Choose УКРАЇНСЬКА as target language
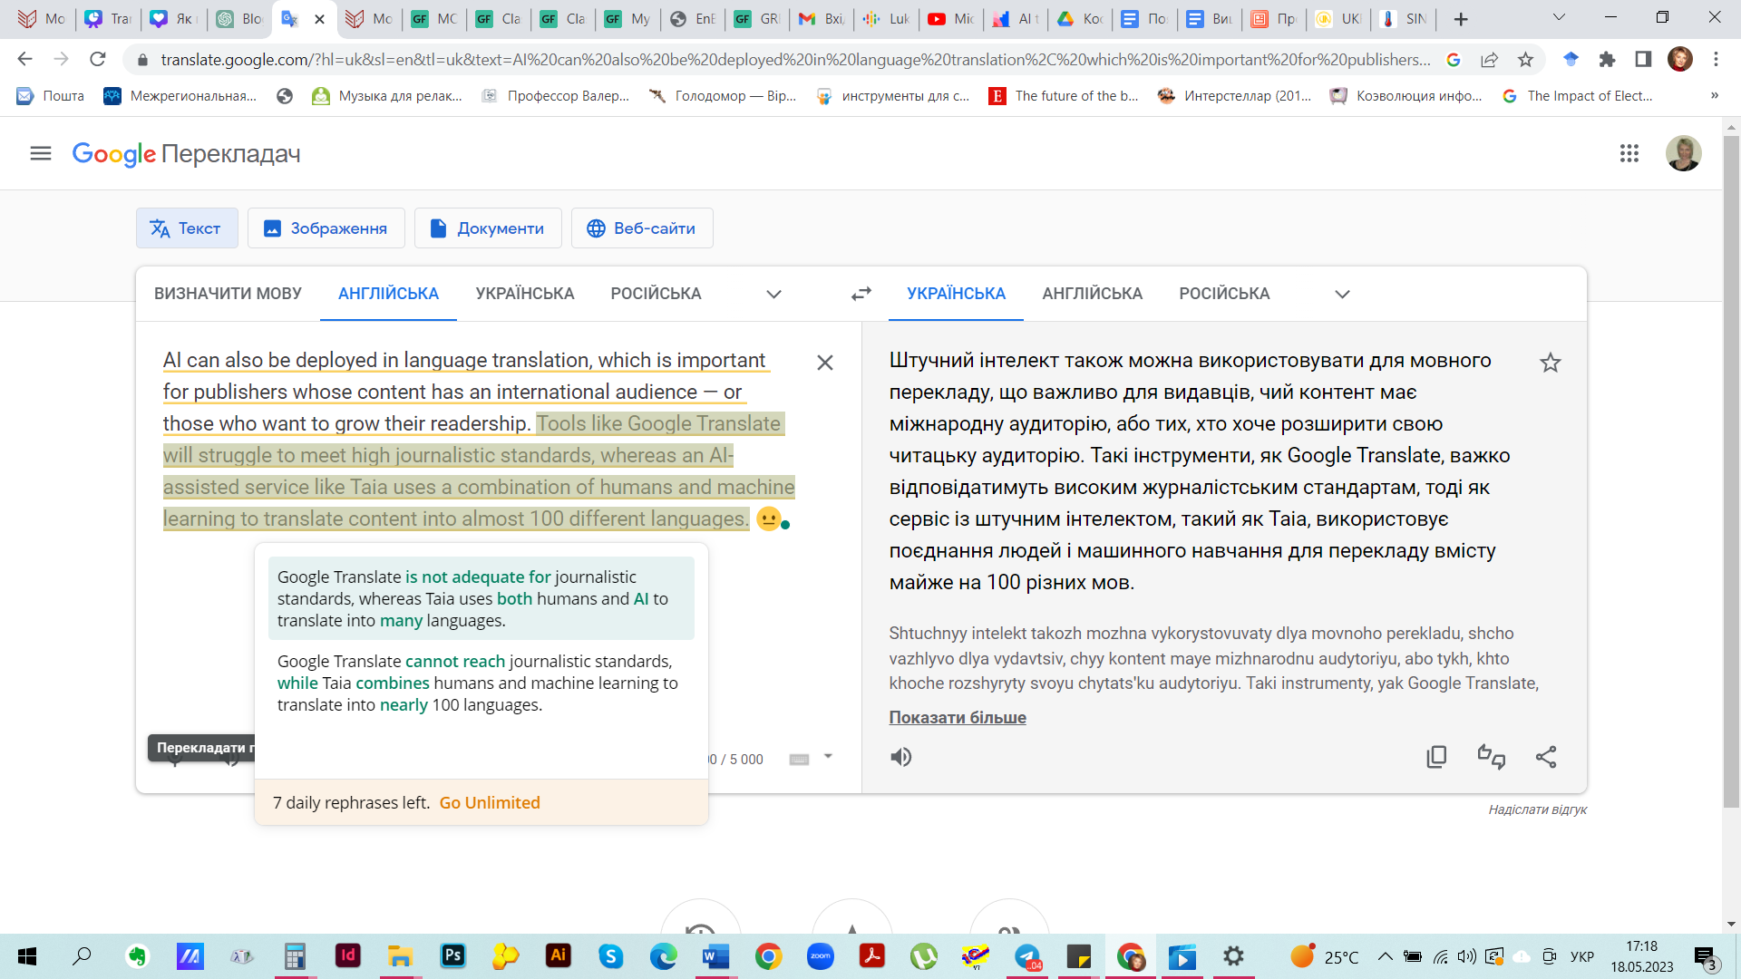The image size is (1741, 979). (956, 294)
